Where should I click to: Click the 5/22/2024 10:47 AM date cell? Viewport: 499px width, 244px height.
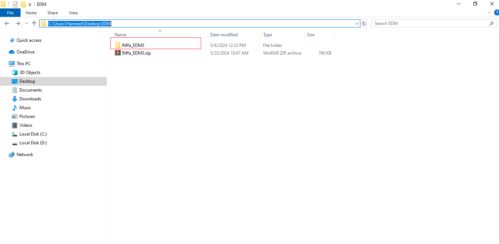229,53
